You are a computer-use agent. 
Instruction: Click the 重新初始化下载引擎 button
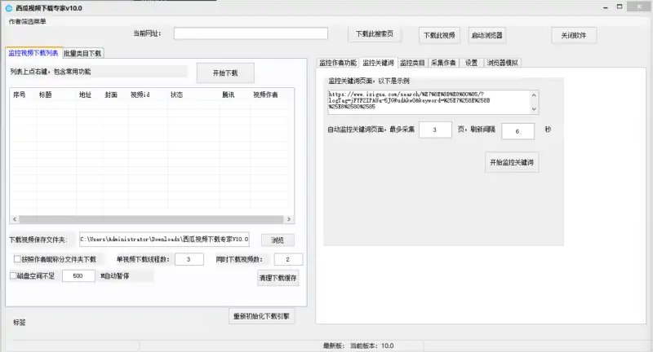261,316
